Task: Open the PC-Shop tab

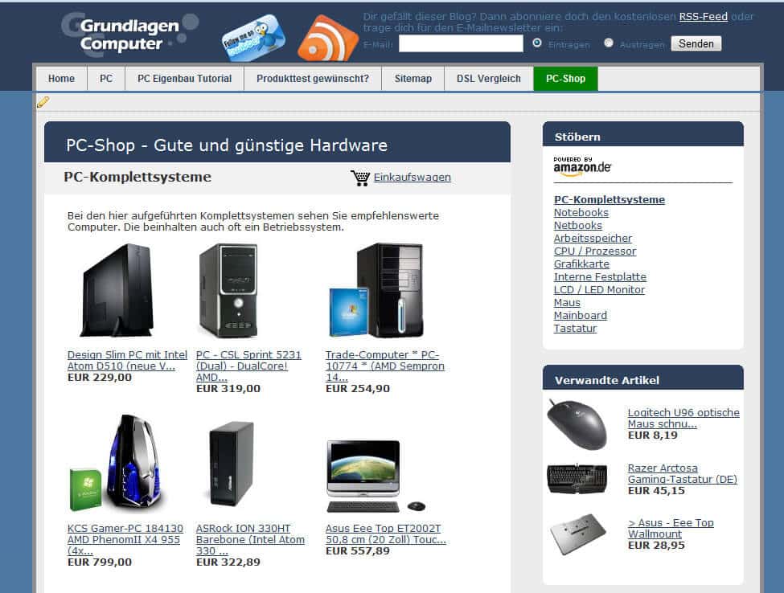Action: pyautogui.click(x=565, y=79)
